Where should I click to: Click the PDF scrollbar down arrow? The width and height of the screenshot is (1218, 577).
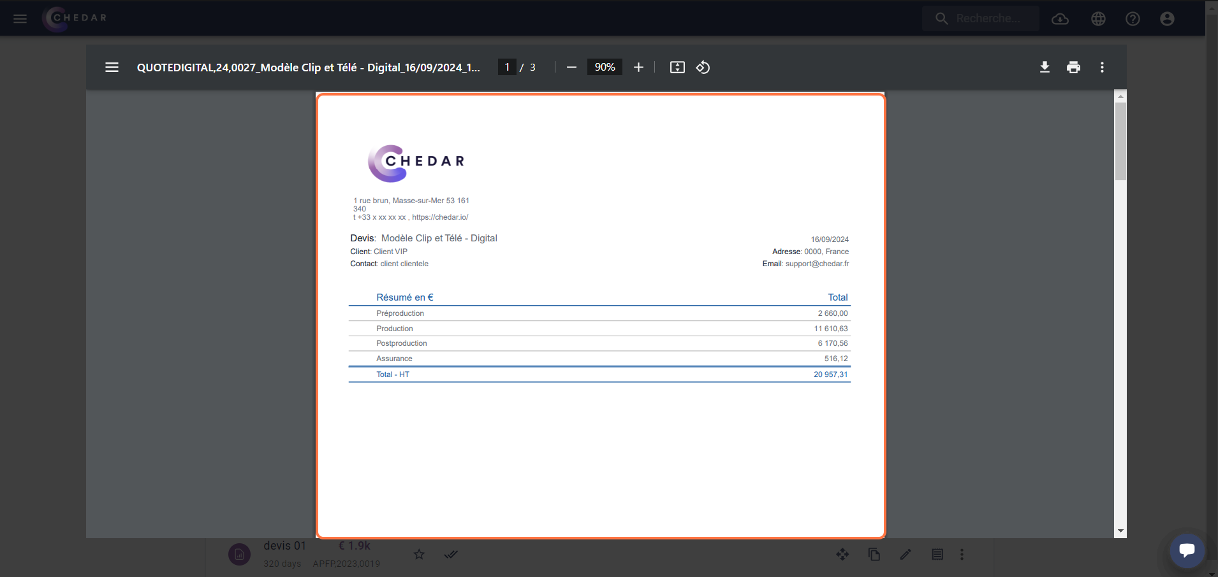(1120, 531)
